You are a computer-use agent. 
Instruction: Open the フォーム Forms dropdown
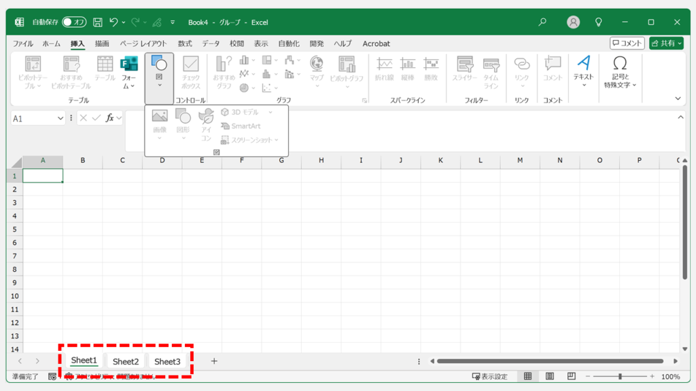tap(128, 72)
